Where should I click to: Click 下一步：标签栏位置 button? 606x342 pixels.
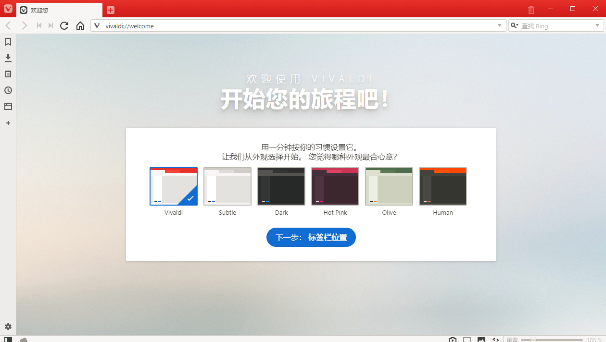pyautogui.click(x=311, y=237)
